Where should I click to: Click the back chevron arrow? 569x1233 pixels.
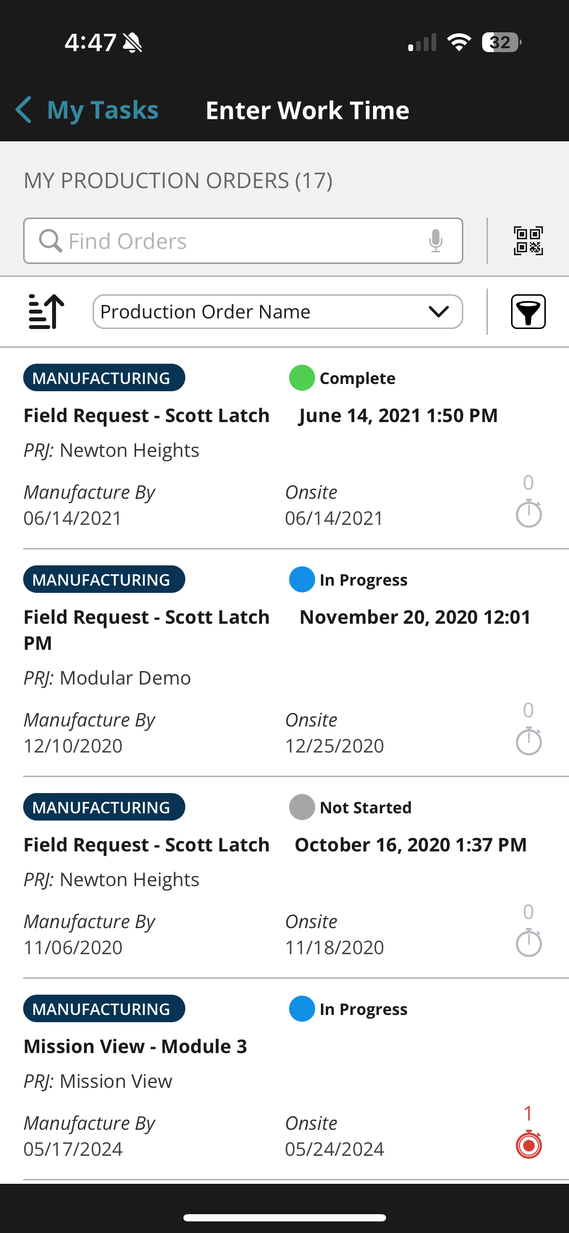(24, 110)
